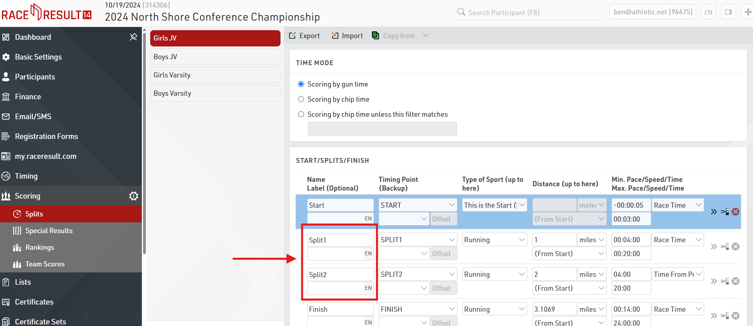
Task: Open the Finish distance unit miles dropdown
Action: 592,309
